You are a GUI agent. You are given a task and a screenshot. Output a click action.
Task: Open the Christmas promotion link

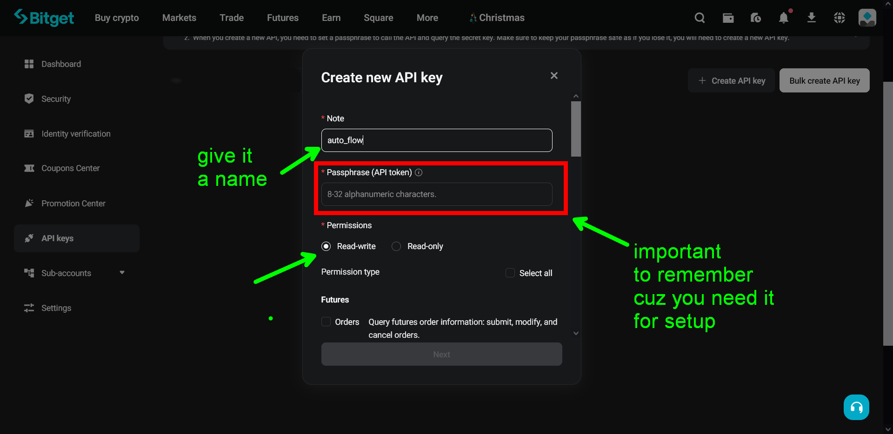click(x=497, y=18)
